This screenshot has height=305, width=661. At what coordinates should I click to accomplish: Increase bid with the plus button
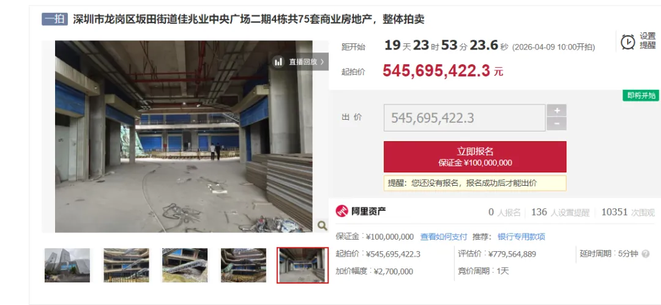click(556, 111)
